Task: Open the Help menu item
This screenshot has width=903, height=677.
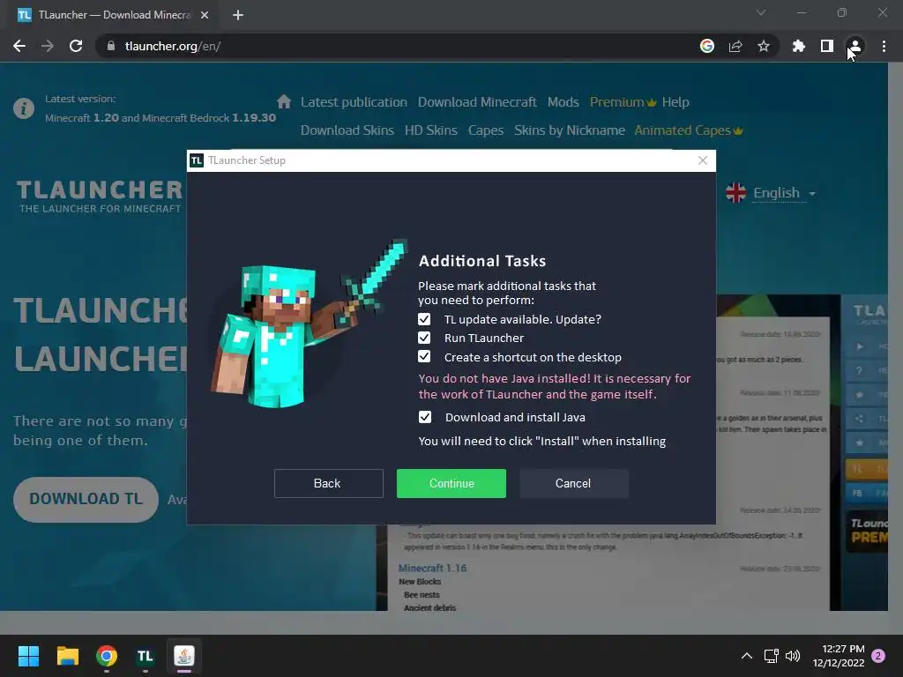Action: coord(675,102)
